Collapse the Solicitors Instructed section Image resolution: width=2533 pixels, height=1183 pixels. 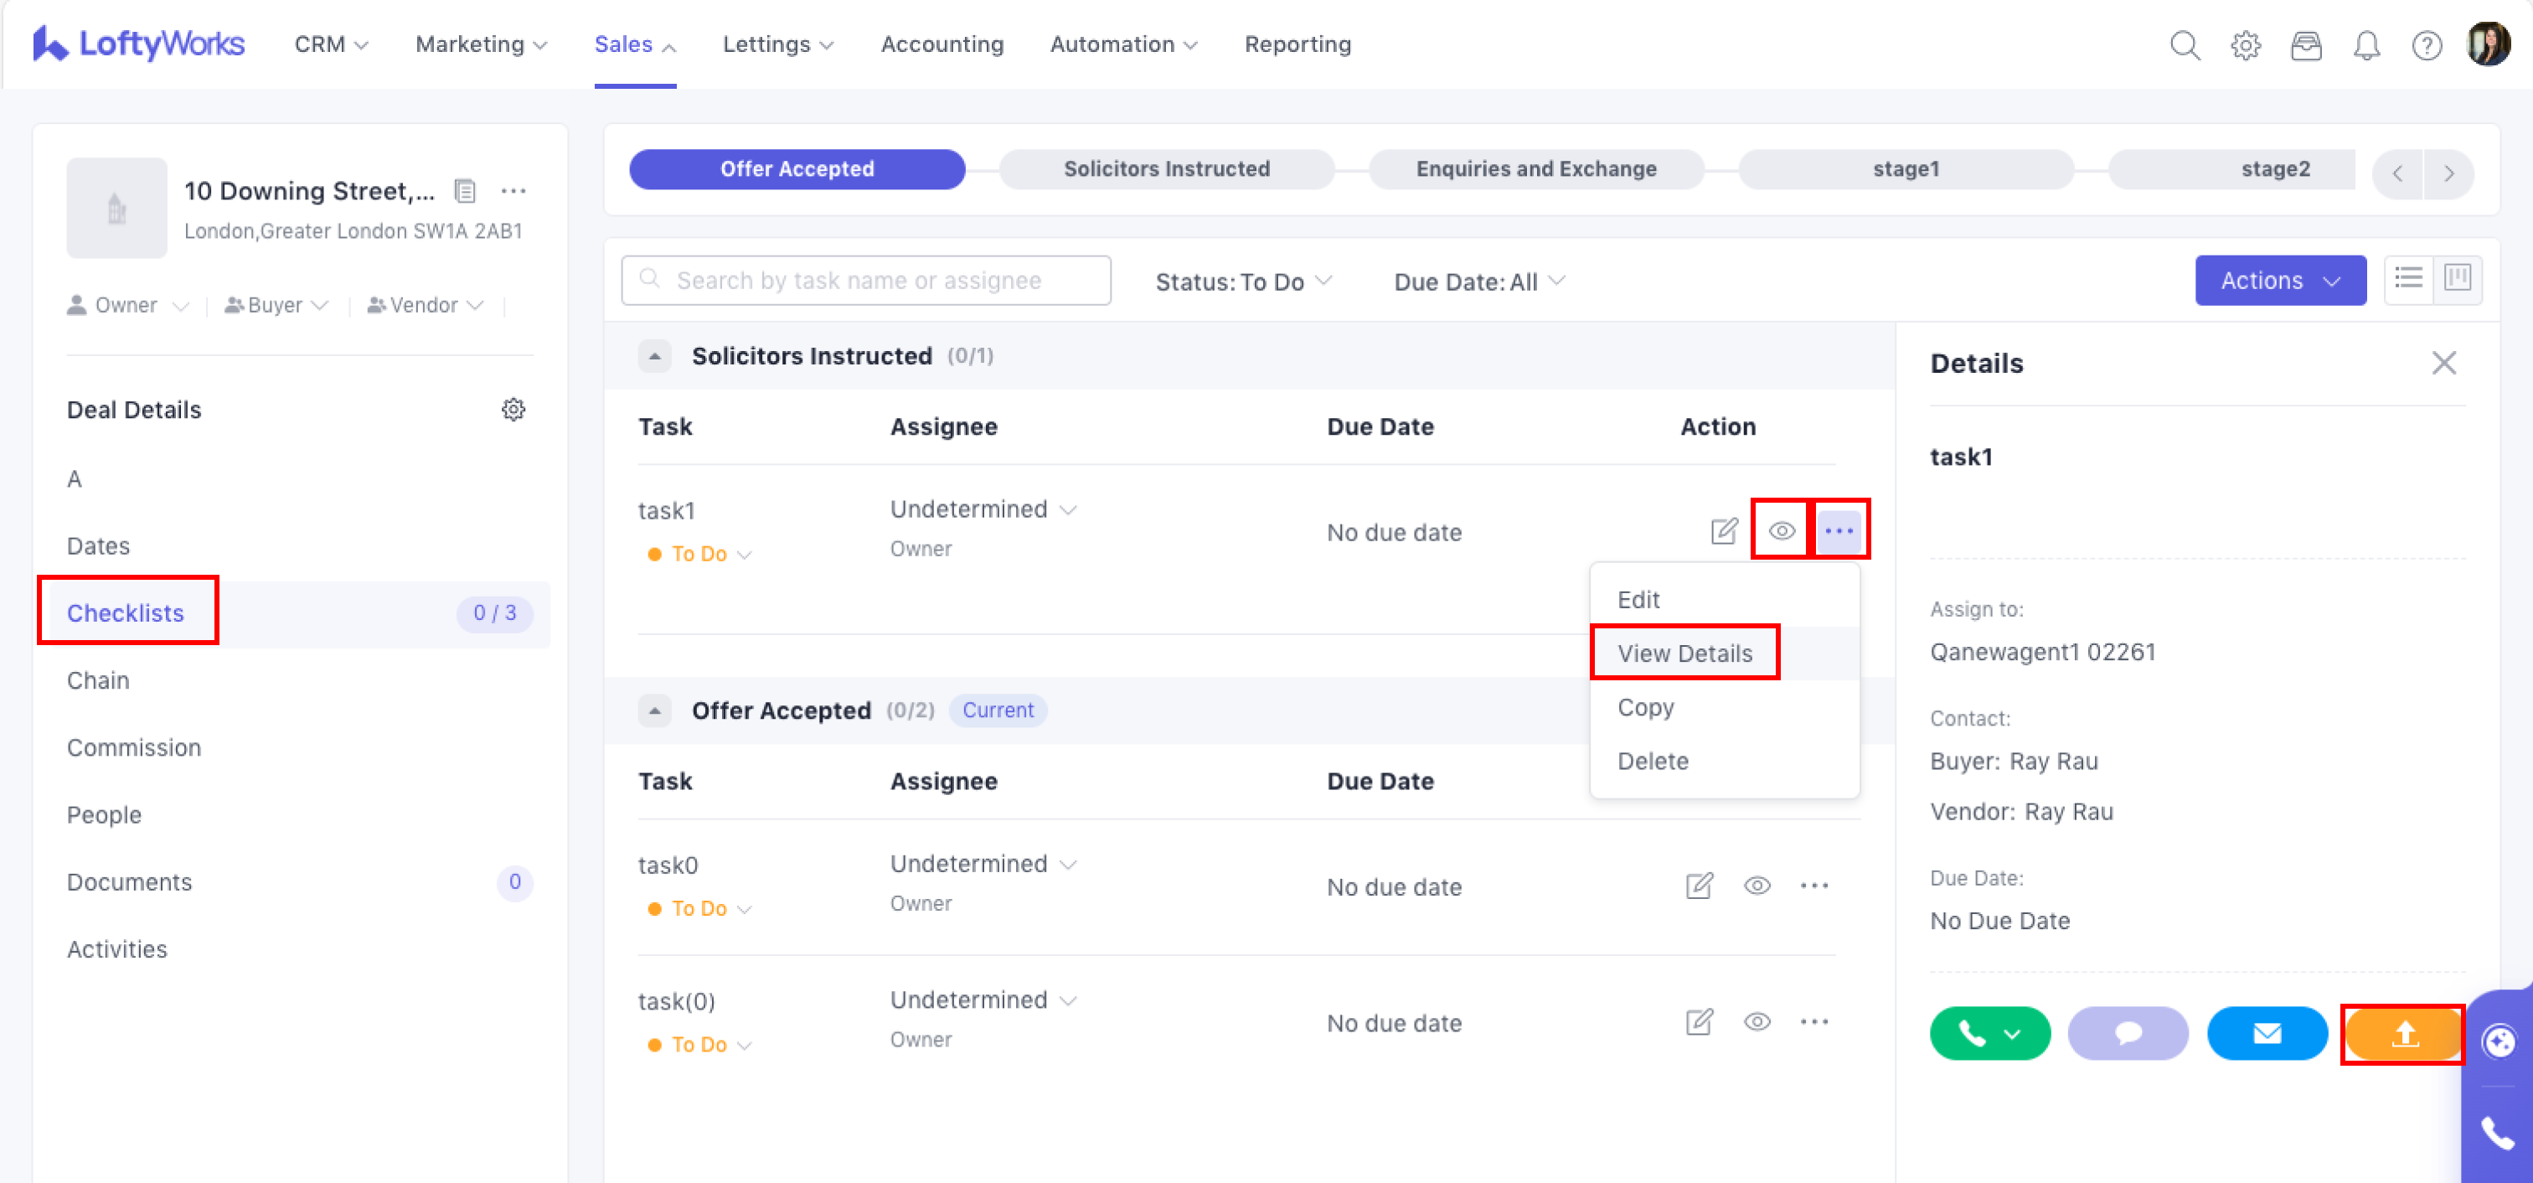tap(655, 356)
